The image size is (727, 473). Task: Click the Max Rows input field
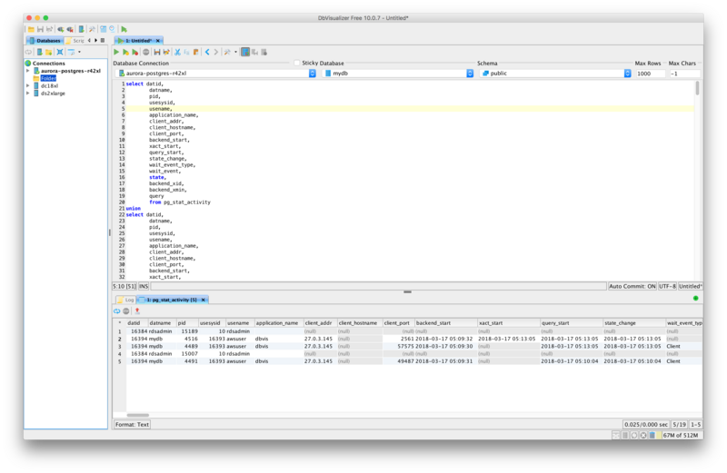pos(651,74)
